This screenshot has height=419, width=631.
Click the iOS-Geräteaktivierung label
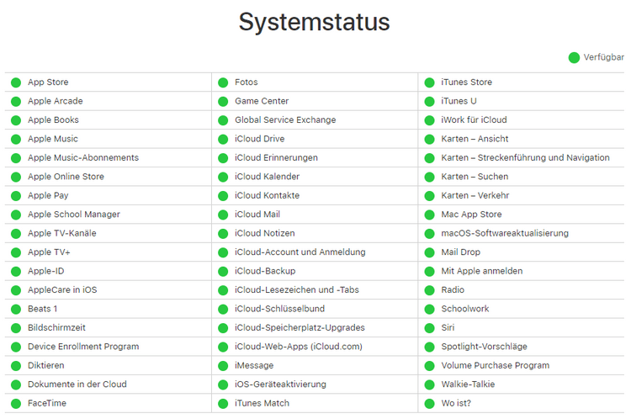coord(280,385)
